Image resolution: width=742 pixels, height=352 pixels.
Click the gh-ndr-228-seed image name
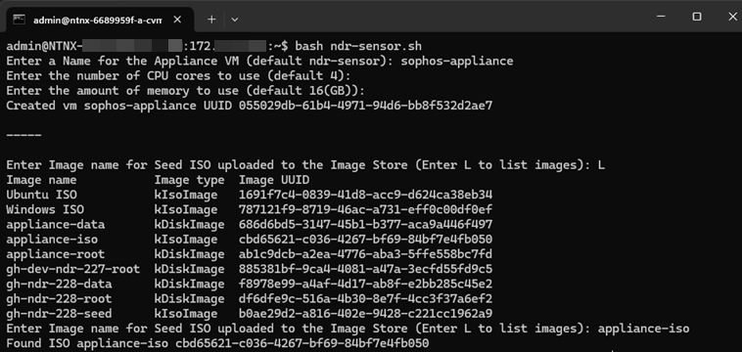(59, 314)
